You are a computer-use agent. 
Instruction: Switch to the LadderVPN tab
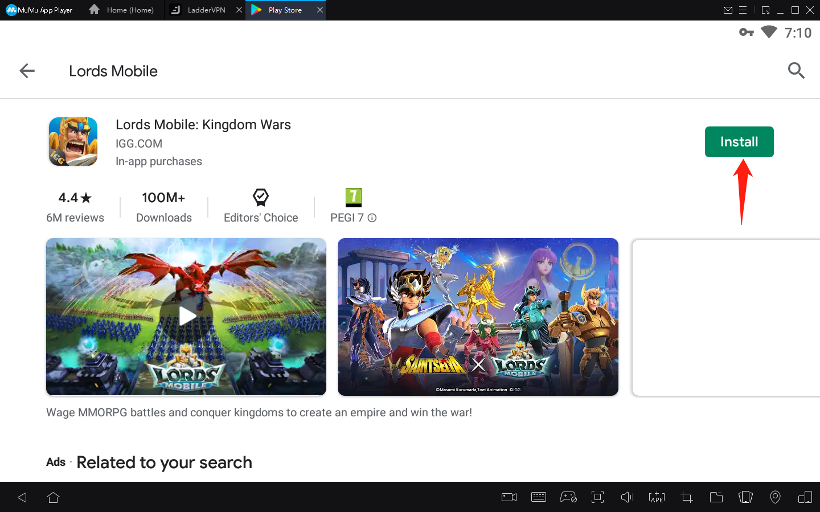[x=206, y=10]
